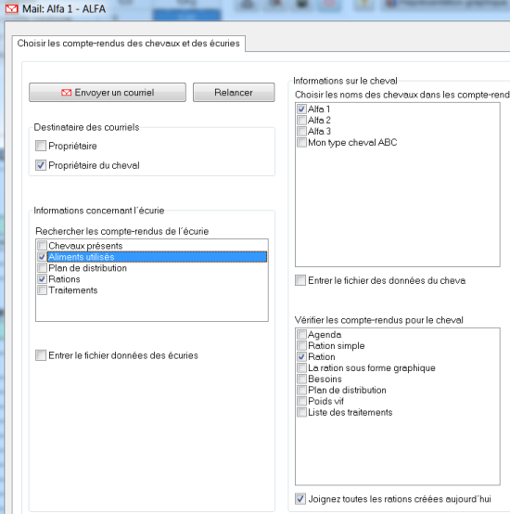Open tab Choisir les compte-rendus des chevaux et des écuries
This screenshot has height=514, width=510.
128,44
